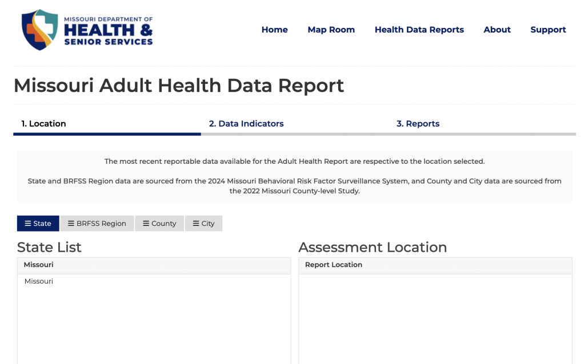
Task: Click the list icon on the State button
Action: coord(28,224)
